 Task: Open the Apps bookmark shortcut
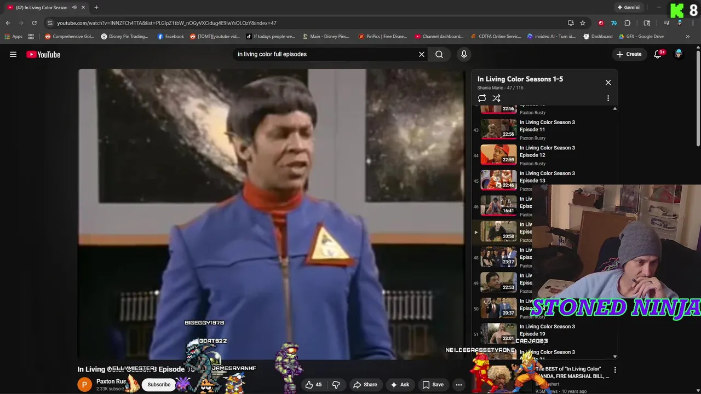[x=13, y=37]
